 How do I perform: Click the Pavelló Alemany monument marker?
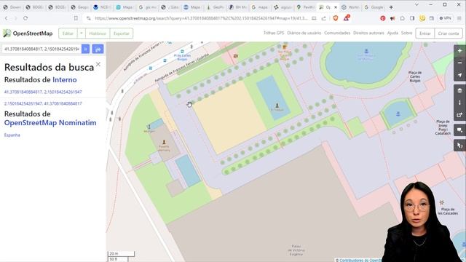[x=164, y=142]
